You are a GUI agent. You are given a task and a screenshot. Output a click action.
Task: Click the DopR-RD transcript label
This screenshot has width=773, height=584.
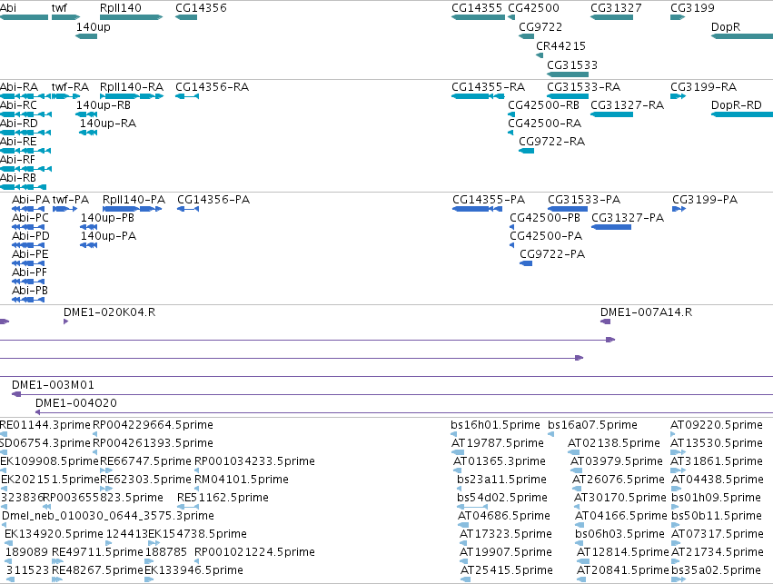click(x=736, y=105)
